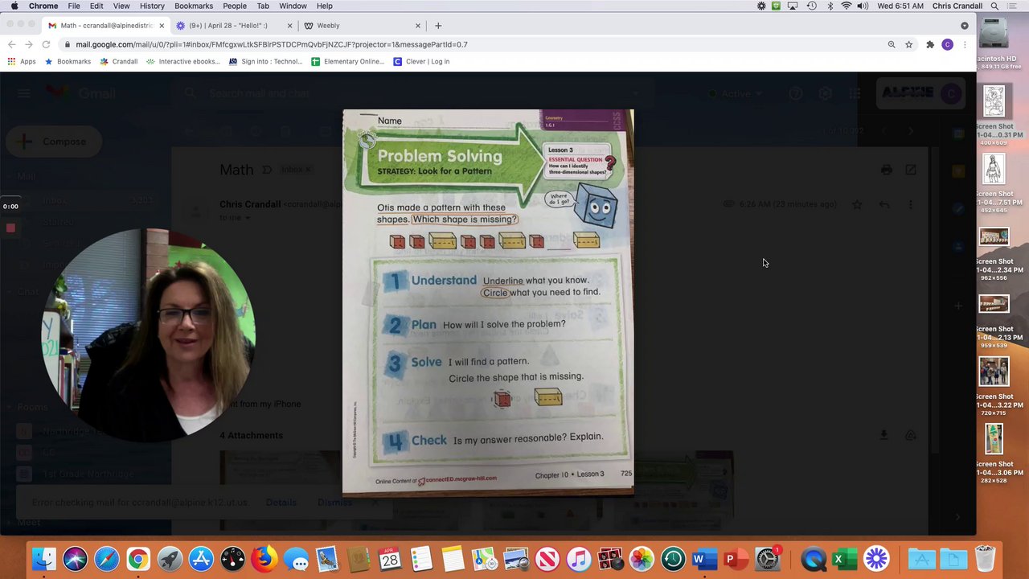Click the circular webcam recording bubble

tap(148, 335)
